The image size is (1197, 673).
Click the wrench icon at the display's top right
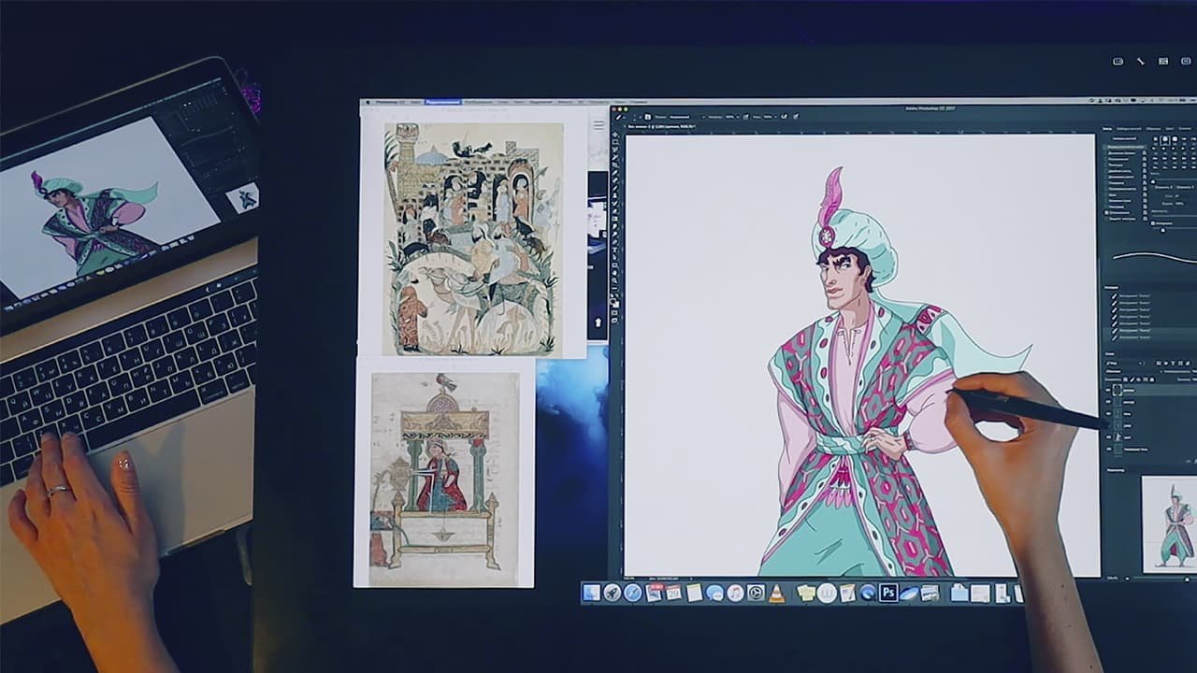coord(1141,61)
